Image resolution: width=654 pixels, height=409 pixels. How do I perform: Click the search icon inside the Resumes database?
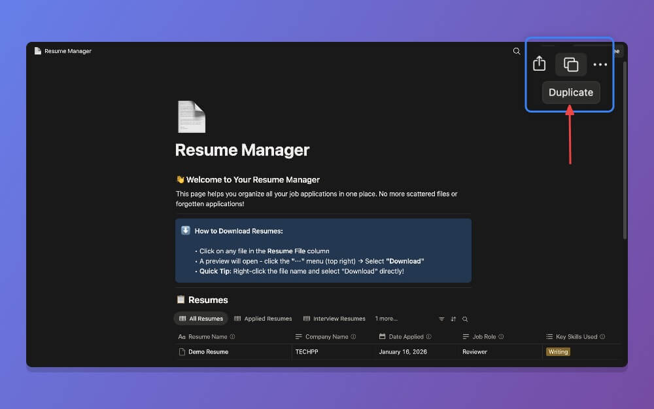[x=464, y=319]
